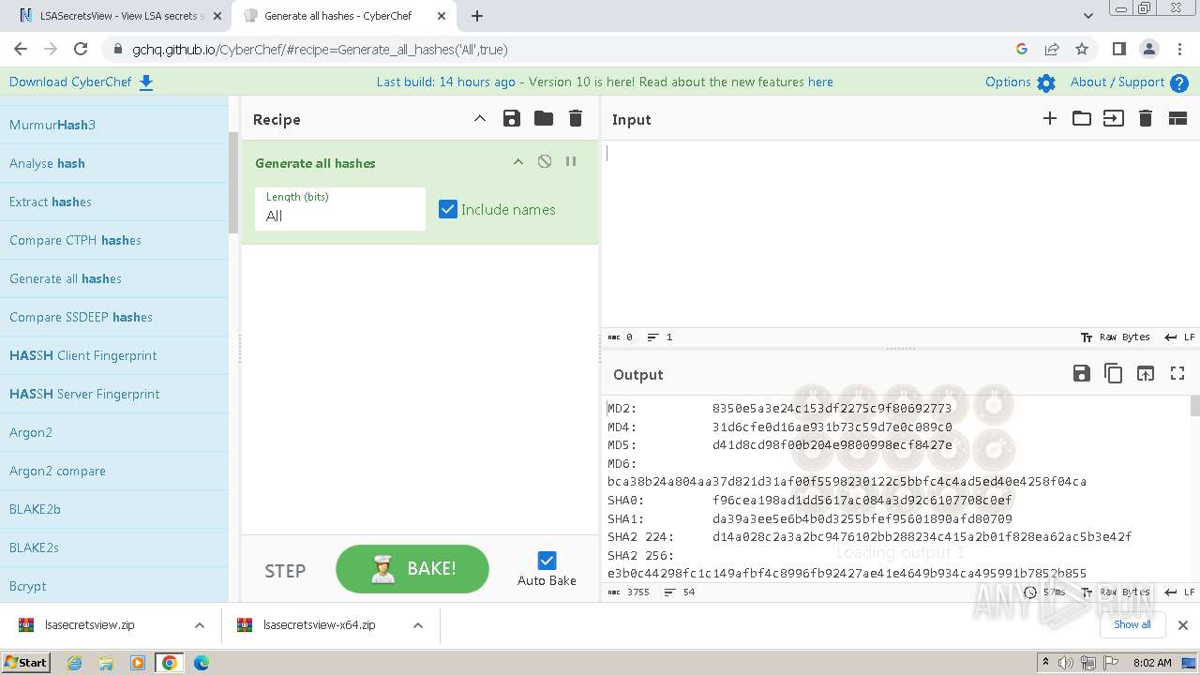1200x675 pixels.
Task: Disable the Generate all hashes operation
Action: click(545, 161)
